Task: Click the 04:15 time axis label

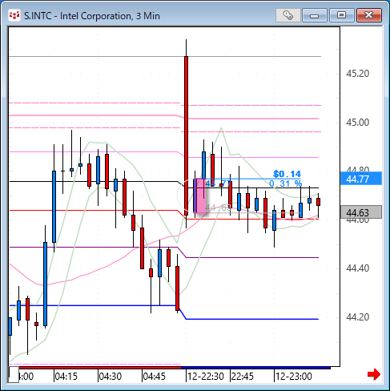Action: coord(66,377)
